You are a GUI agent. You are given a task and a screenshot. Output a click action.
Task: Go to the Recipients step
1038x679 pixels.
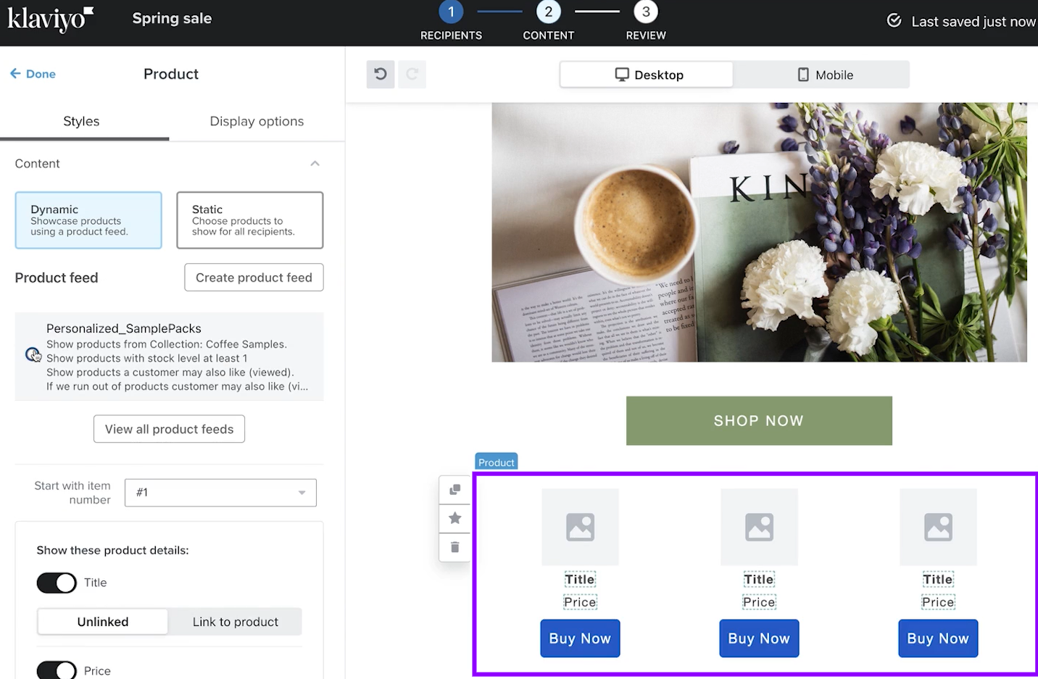click(x=451, y=20)
